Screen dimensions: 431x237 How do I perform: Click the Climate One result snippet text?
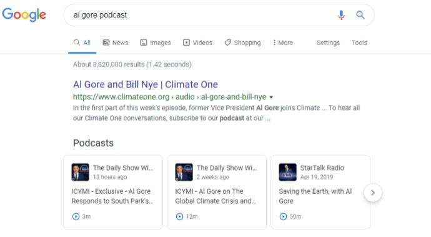[216, 113]
